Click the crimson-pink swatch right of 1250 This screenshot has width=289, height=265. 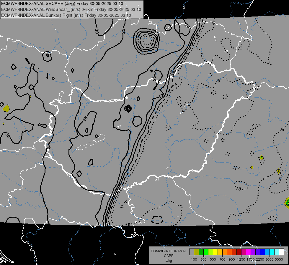244,252
